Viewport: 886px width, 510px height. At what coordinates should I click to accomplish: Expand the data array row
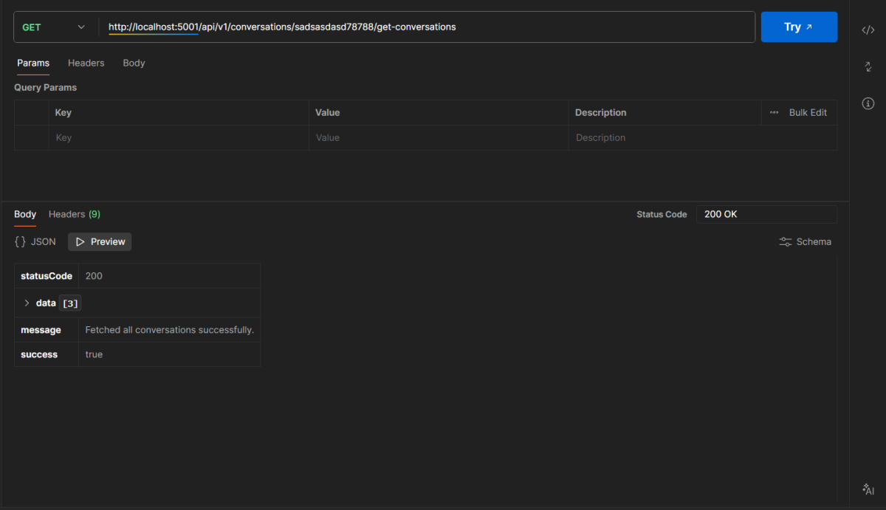tap(27, 303)
